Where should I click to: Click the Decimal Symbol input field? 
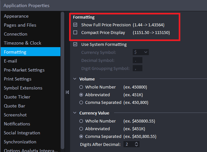point(138,60)
